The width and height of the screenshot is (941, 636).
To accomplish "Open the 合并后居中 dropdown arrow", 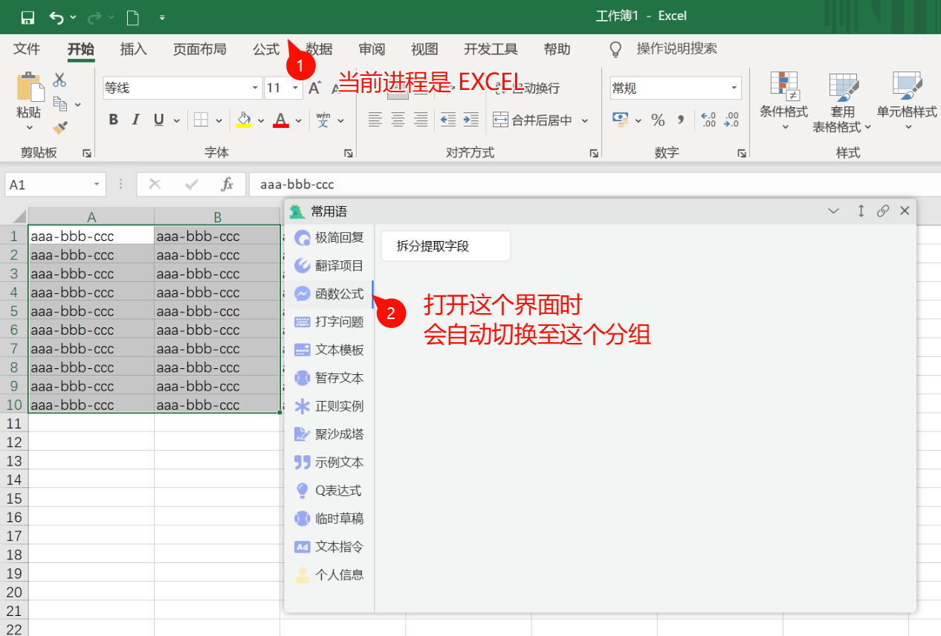I will [x=585, y=121].
